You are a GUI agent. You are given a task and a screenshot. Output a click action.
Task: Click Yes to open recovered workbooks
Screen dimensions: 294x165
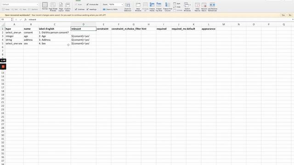283,15
